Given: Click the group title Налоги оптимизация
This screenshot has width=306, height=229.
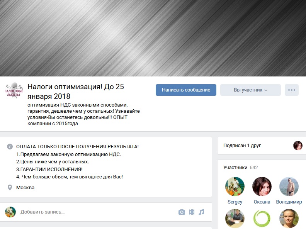Looking at the screenshot, I should [76, 92].
